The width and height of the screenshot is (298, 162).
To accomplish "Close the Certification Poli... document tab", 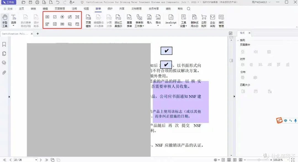I will [x=32, y=34].
